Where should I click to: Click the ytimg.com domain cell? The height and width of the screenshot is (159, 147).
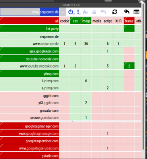[29, 74]
